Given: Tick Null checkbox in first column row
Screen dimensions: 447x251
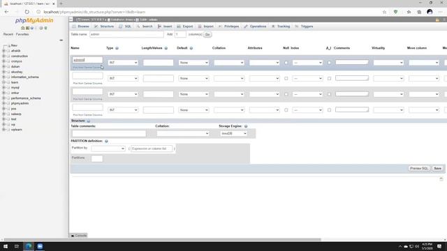Looking at the screenshot, I should pyautogui.click(x=286, y=63).
